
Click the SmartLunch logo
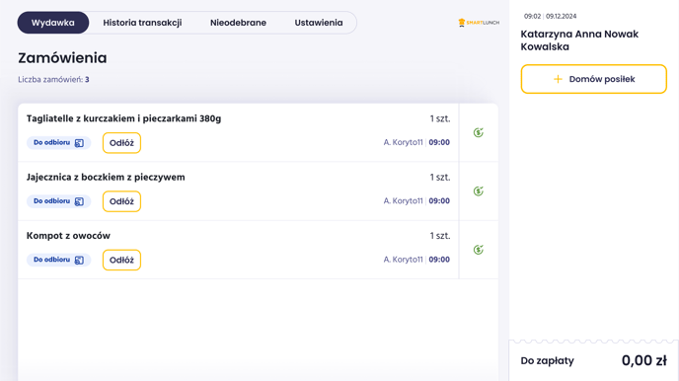point(479,23)
